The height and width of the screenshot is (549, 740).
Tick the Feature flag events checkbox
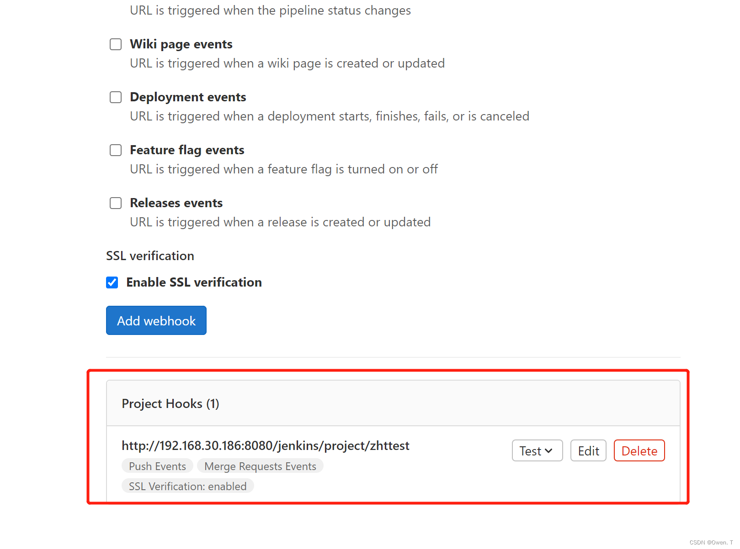pyautogui.click(x=116, y=150)
